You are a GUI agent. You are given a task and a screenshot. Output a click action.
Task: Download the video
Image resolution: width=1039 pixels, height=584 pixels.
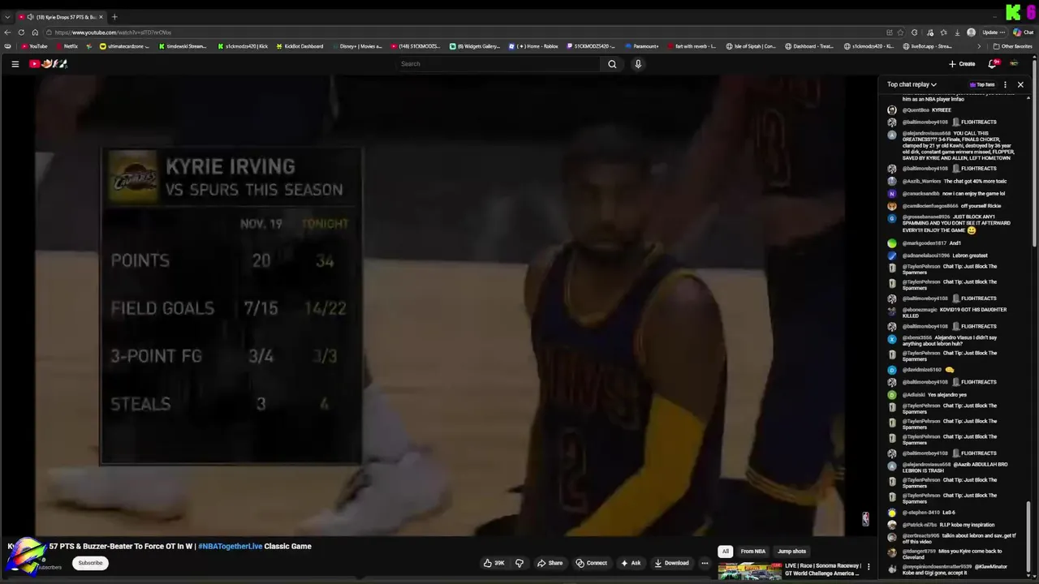click(x=671, y=563)
